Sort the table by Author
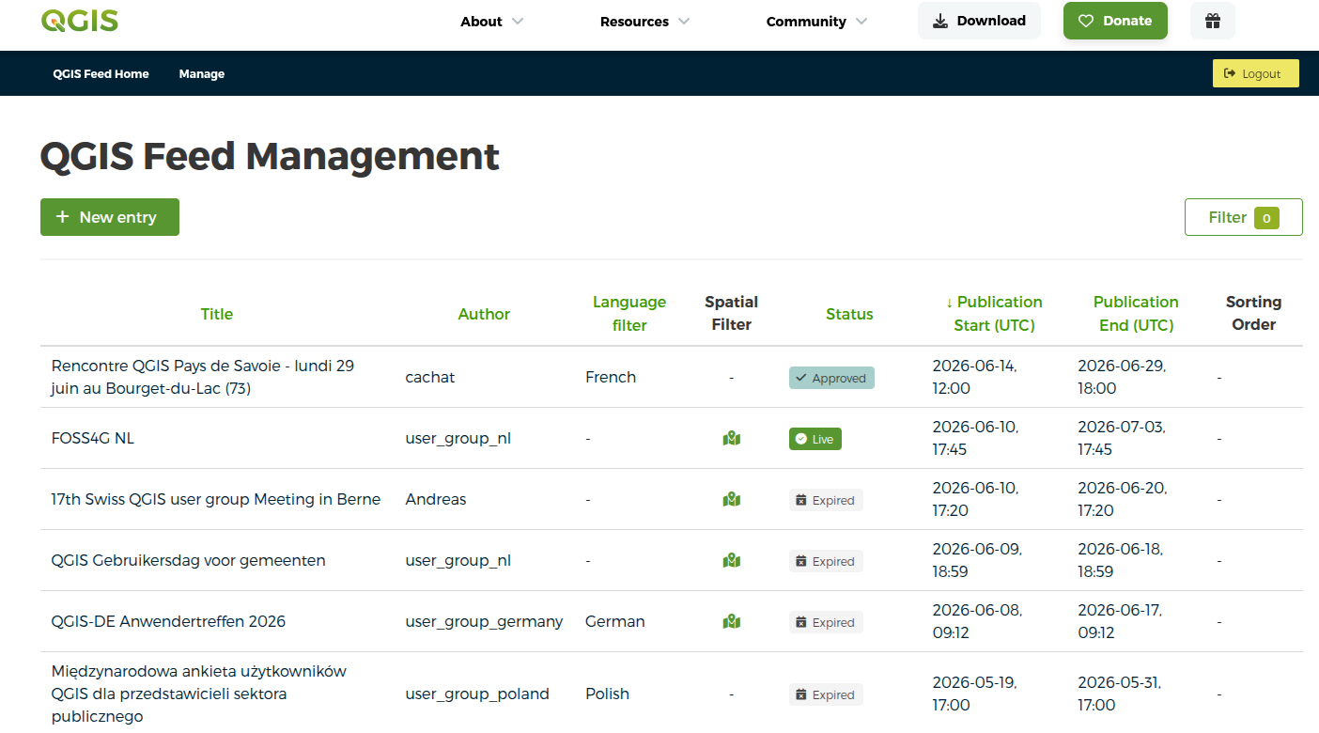Image resolution: width=1319 pixels, height=733 pixels. click(x=484, y=314)
